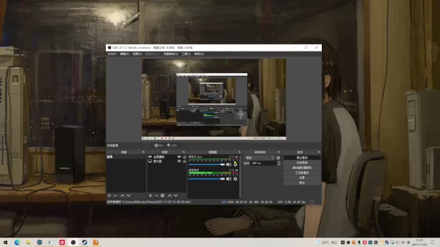Move the scene down in the Scenes panel
The width and height of the screenshot is (440, 247).
point(129,195)
